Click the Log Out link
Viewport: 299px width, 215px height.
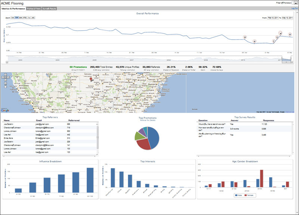pyautogui.click(x=295, y=8)
